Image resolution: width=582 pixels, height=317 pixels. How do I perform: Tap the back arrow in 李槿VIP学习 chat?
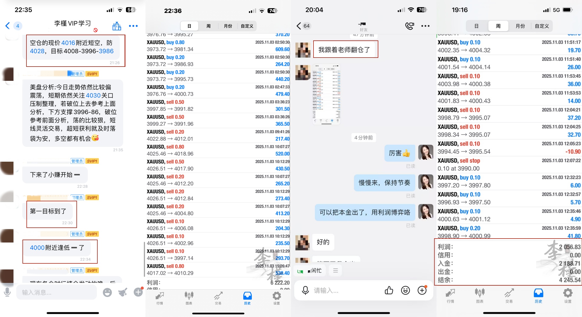tap(7, 26)
